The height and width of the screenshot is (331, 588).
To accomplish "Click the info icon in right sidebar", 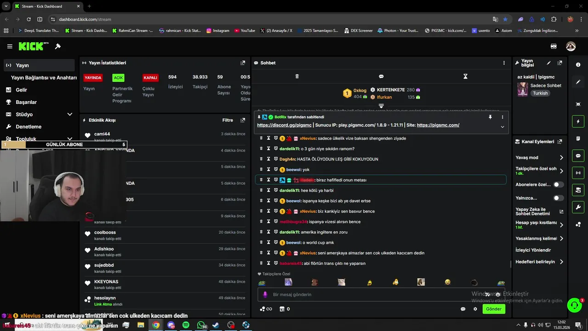I will tap(578, 65).
